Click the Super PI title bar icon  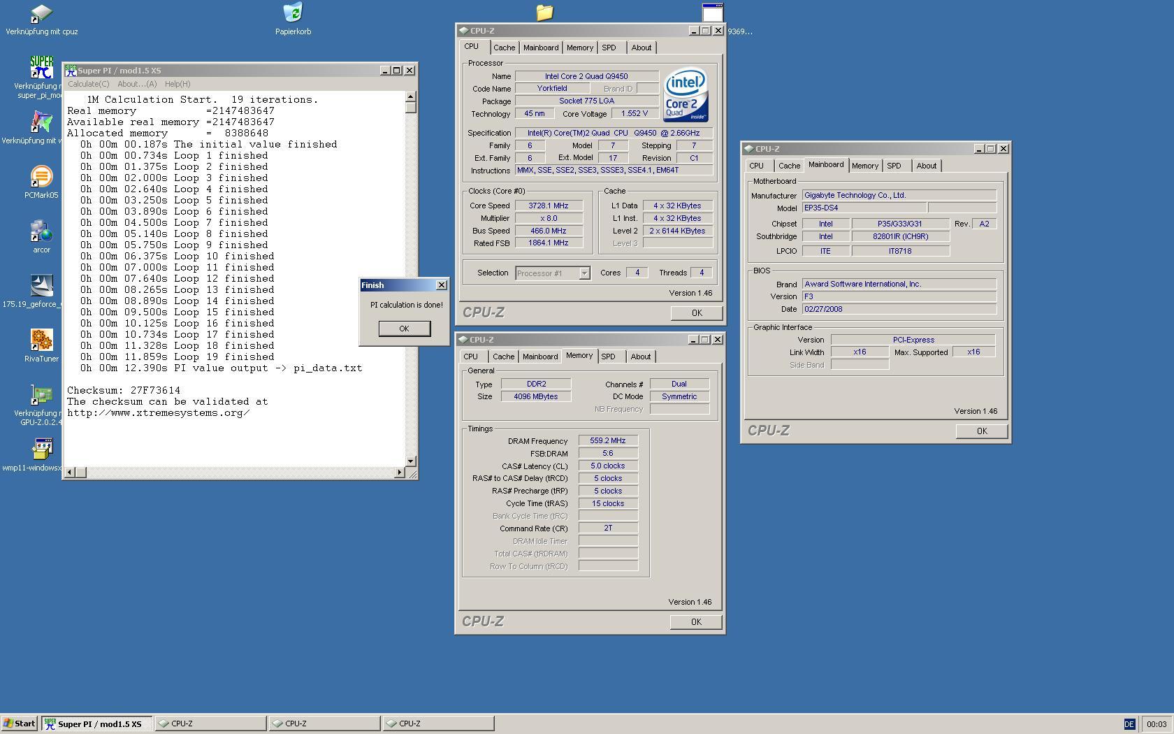[71, 71]
